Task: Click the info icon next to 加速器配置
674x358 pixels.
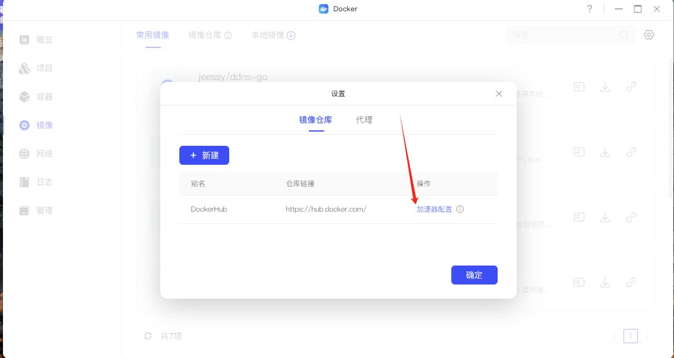Action: tap(460, 209)
